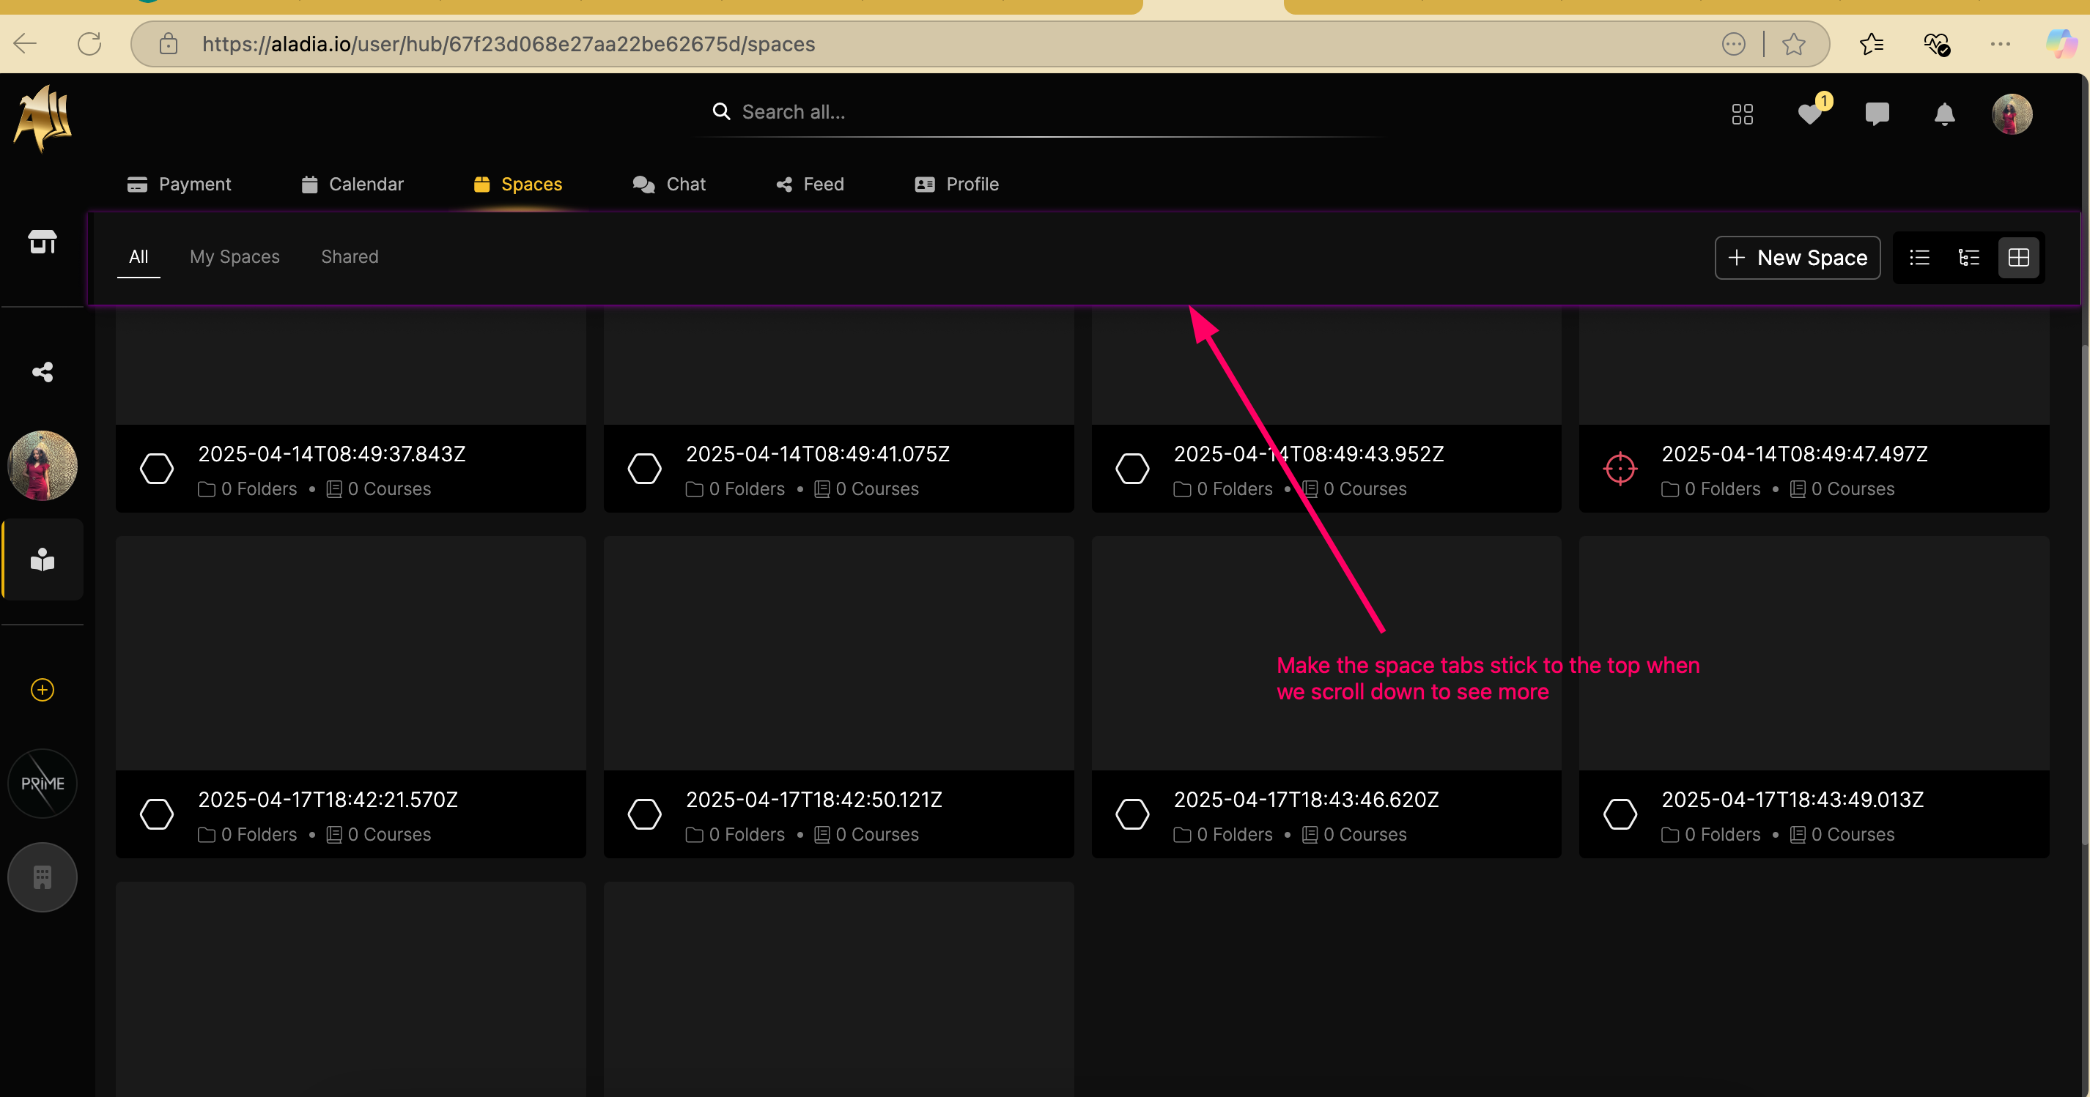Open the marketplace store icon in the left sidebar

pyautogui.click(x=43, y=241)
